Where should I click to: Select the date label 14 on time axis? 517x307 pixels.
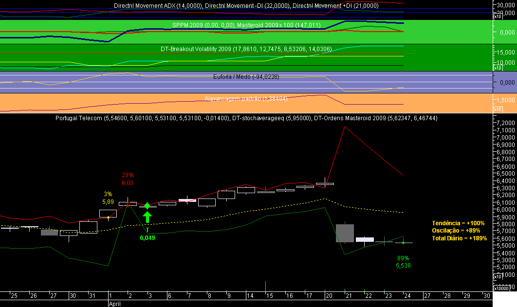[250, 296]
